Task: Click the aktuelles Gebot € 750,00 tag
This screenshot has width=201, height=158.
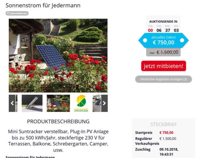Action: pos(164,40)
